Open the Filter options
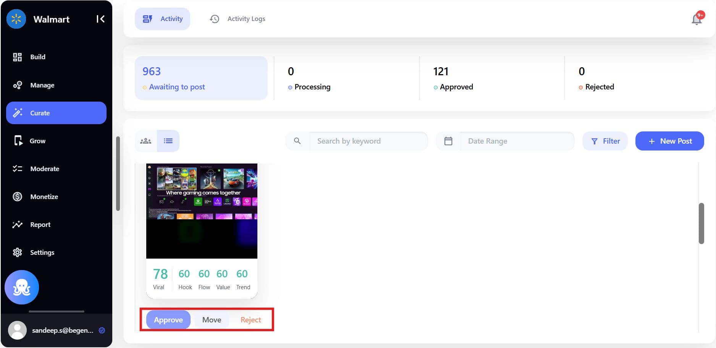The width and height of the screenshot is (716, 348). pyautogui.click(x=605, y=141)
